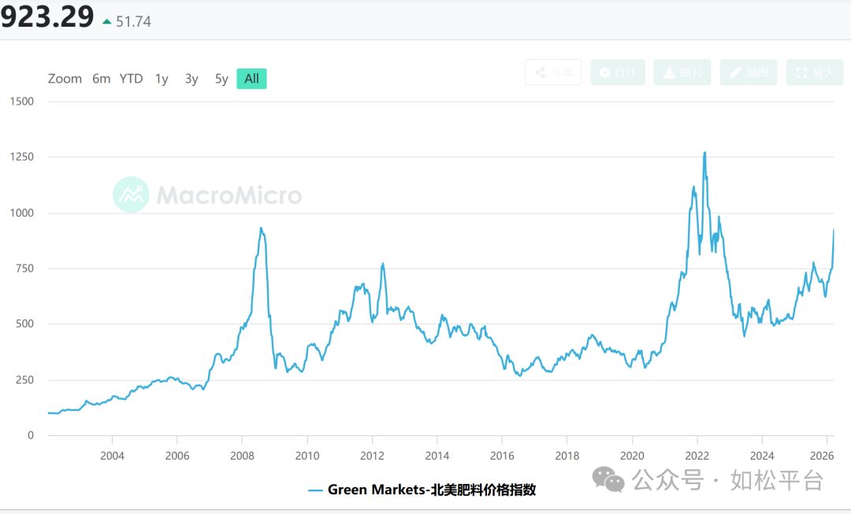Click the green up-arrow change indicator
851x514 pixels.
107,21
